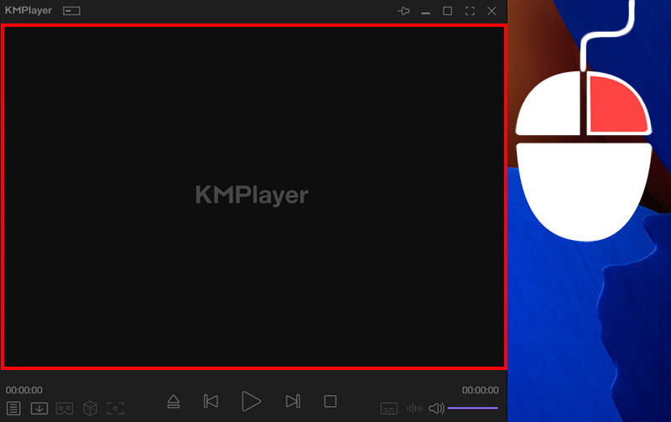Toggle the pin always-on-top icon
Viewport: 671px width, 422px height.
coord(403,11)
